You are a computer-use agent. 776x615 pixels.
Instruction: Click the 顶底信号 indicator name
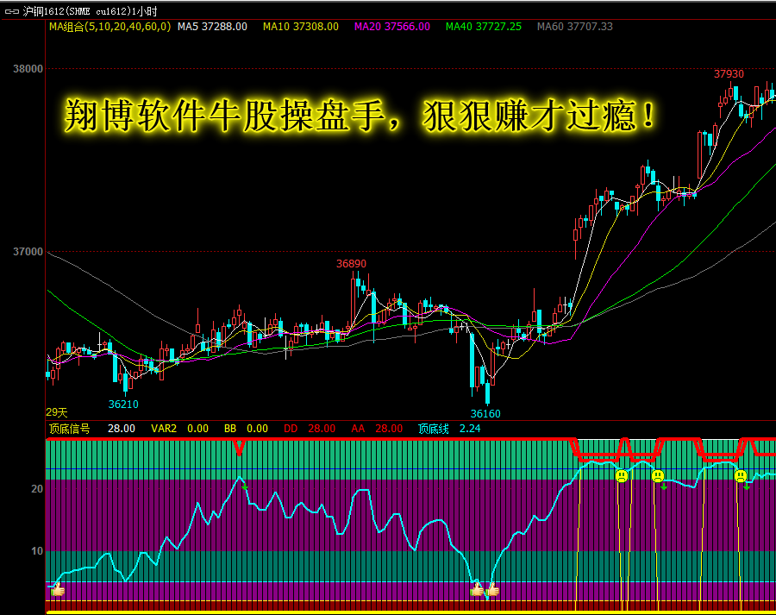point(70,429)
